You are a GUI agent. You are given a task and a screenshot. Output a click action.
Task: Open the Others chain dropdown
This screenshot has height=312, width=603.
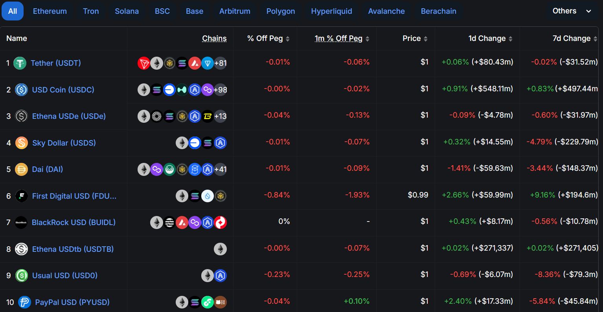pos(572,11)
